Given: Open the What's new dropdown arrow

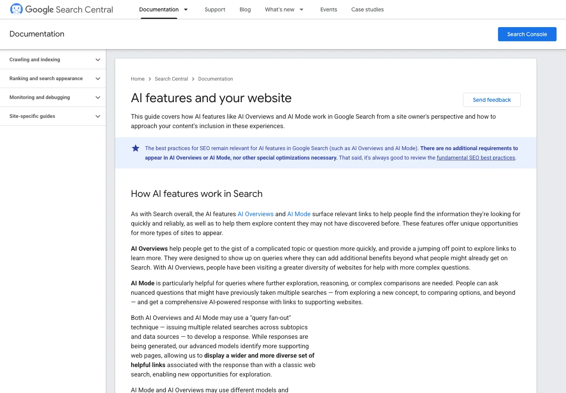Looking at the screenshot, I should pyautogui.click(x=301, y=9).
